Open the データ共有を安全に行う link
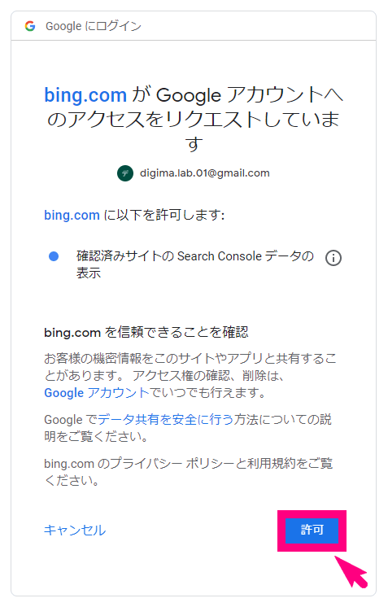The width and height of the screenshot is (388, 607). click(166, 419)
